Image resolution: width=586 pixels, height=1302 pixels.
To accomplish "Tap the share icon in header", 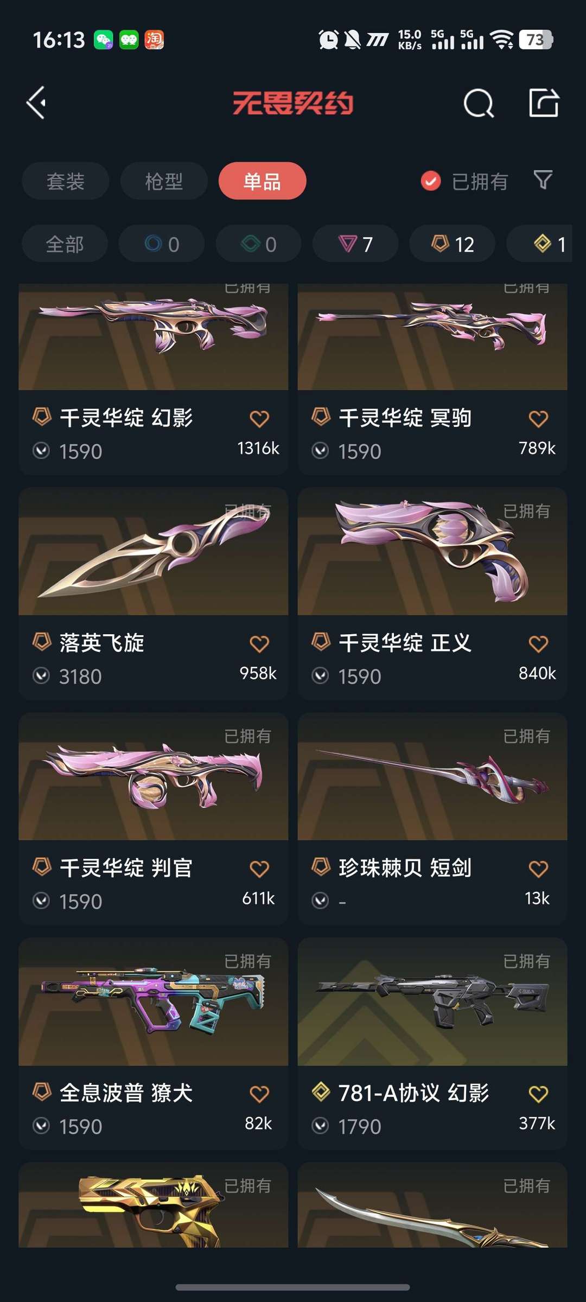I will click(x=544, y=103).
